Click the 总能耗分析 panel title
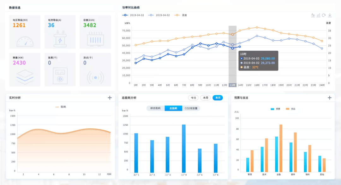This screenshot has width=341, height=185. coord(129,98)
